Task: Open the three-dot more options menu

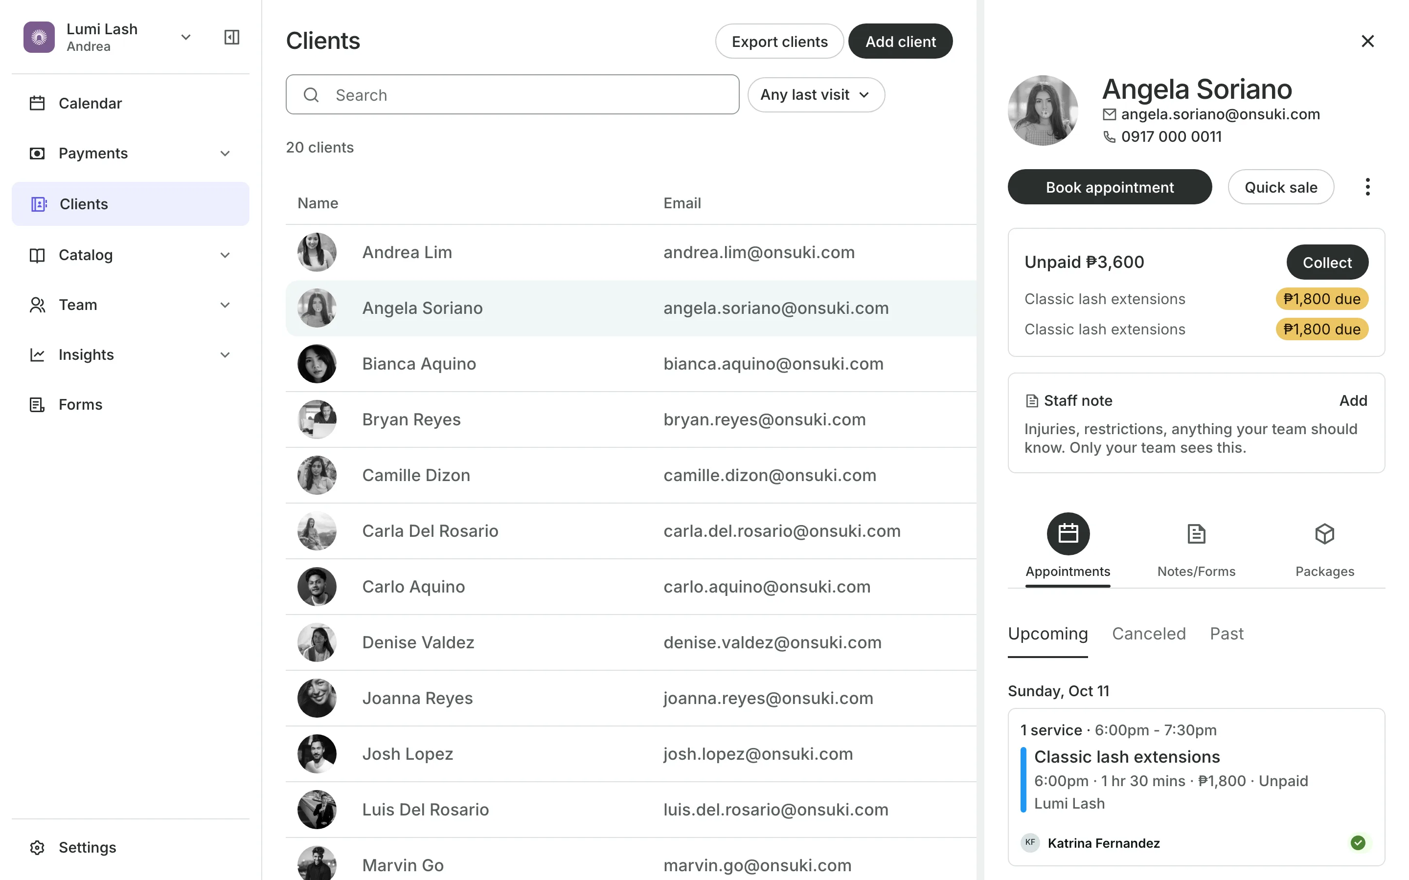Action: [x=1368, y=187]
